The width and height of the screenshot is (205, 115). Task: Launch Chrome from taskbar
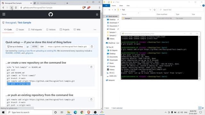pyautogui.click(x=82, y=112)
